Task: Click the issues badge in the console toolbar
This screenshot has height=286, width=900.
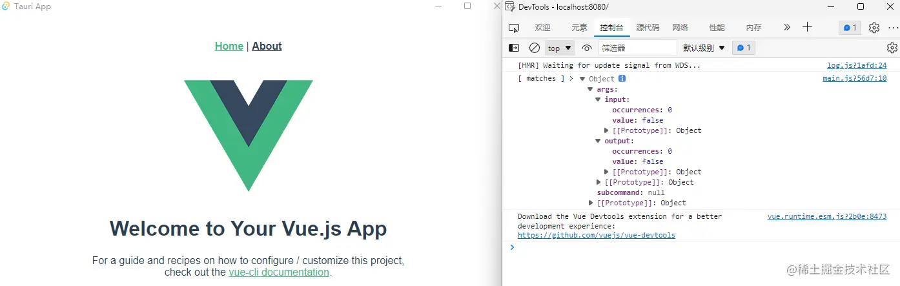Action: (x=743, y=48)
